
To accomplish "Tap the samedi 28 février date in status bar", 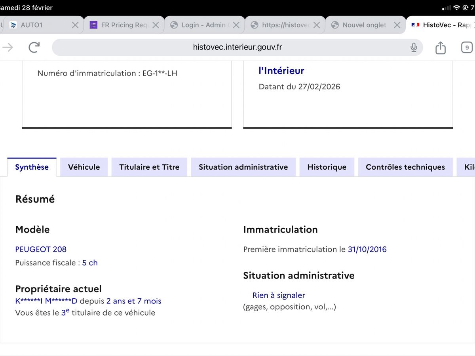I will pos(26,8).
